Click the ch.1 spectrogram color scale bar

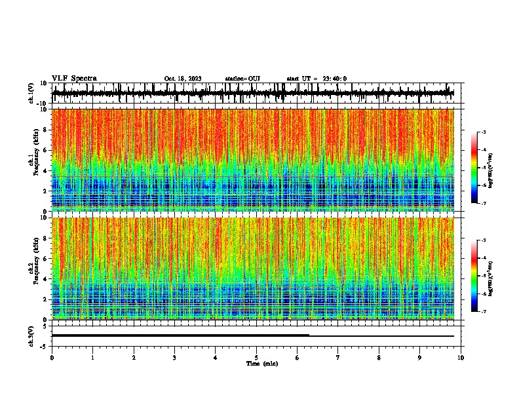(474, 168)
